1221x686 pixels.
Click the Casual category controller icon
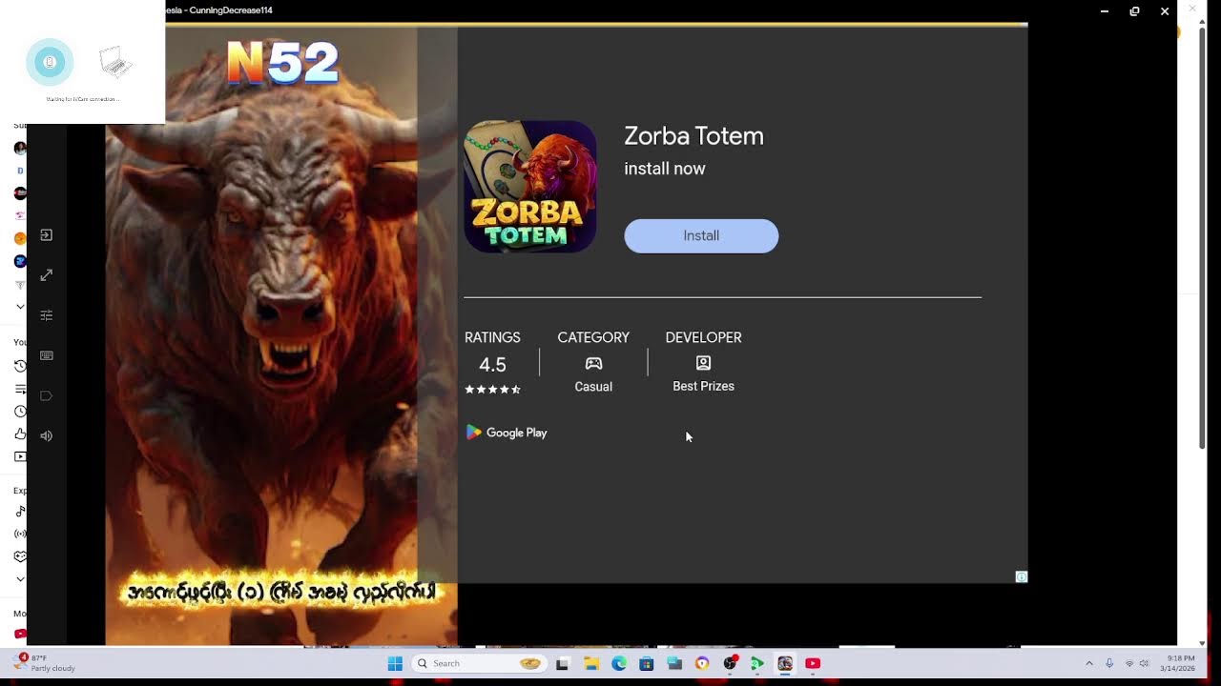[593, 363]
